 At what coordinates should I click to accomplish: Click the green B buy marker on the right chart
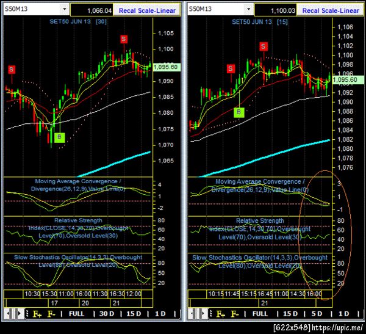click(x=239, y=112)
